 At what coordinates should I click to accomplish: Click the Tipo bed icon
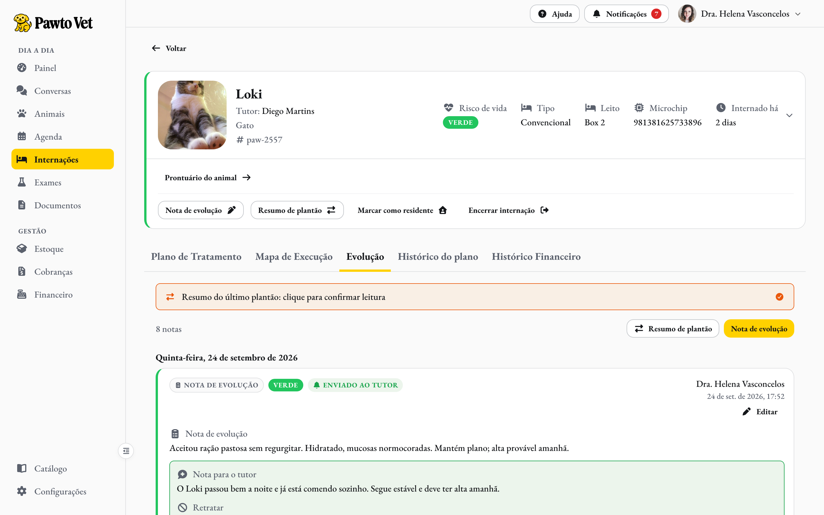526,108
